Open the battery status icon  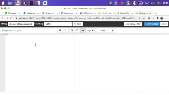click(159, 3)
